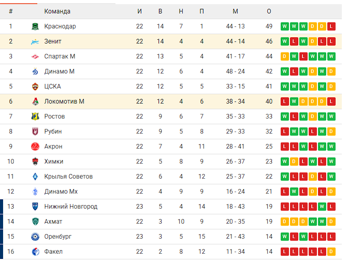The image size is (348, 262).
Task: Open the Крылья Советов team link
Action: (68, 177)
